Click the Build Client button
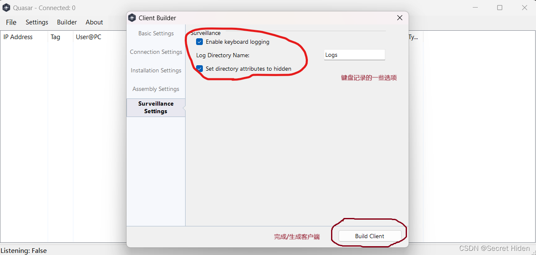 pos(369,236)
